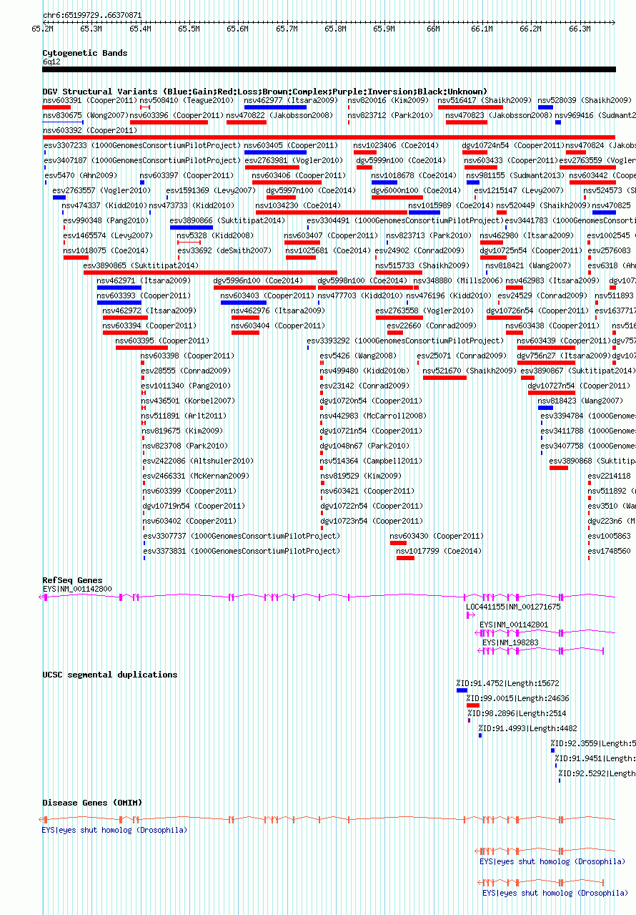This screenshot has width=636, height=915.
Task: Open variant nsv436501 (Korbel2007)
Action: point(188,401)
